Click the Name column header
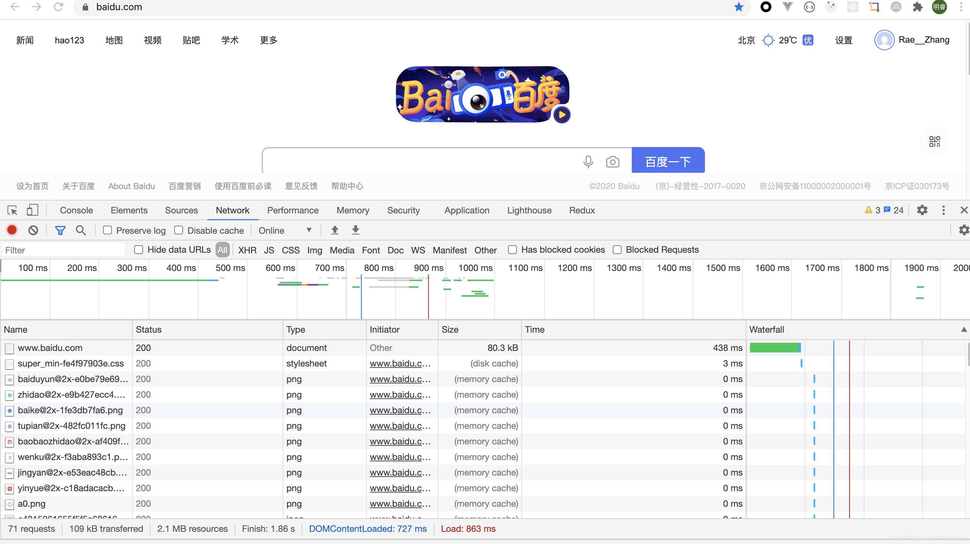Screen dimensions: 970x544 pyautogui.click(x=66, y=330)
